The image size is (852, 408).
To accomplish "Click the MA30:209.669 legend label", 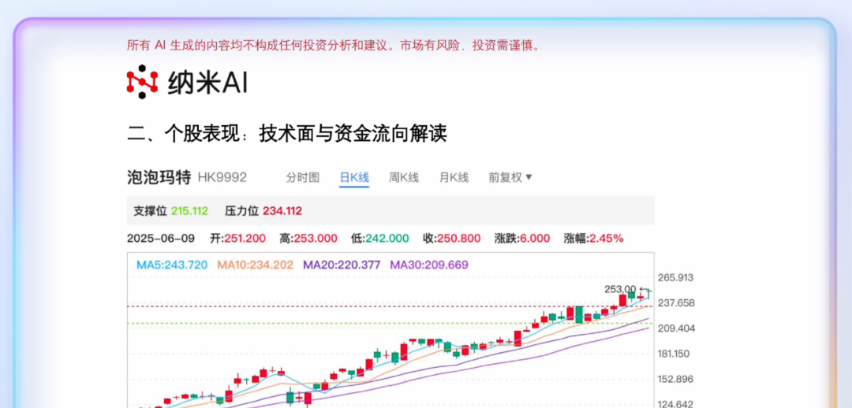I will click(x=428, y=265).
